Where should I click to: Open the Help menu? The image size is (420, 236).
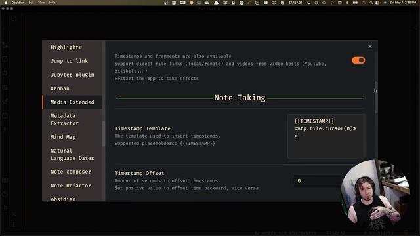click(x=52, y=3)
